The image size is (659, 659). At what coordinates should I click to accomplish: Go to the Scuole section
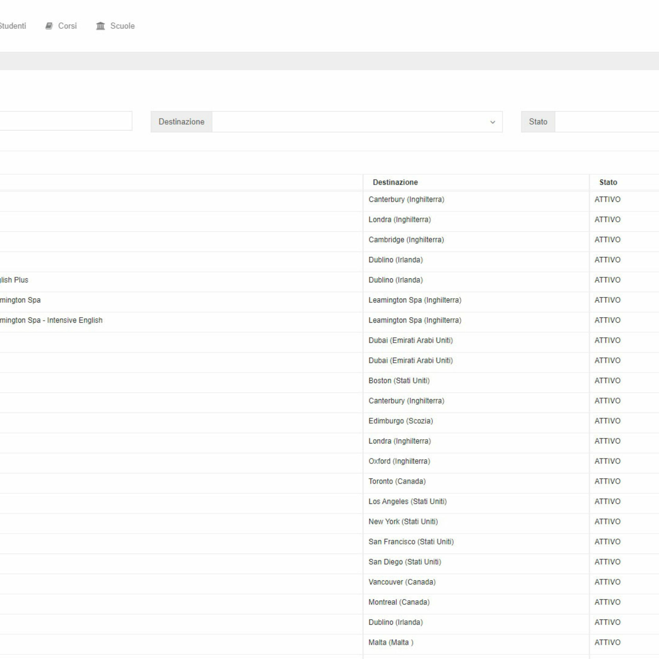122,26
